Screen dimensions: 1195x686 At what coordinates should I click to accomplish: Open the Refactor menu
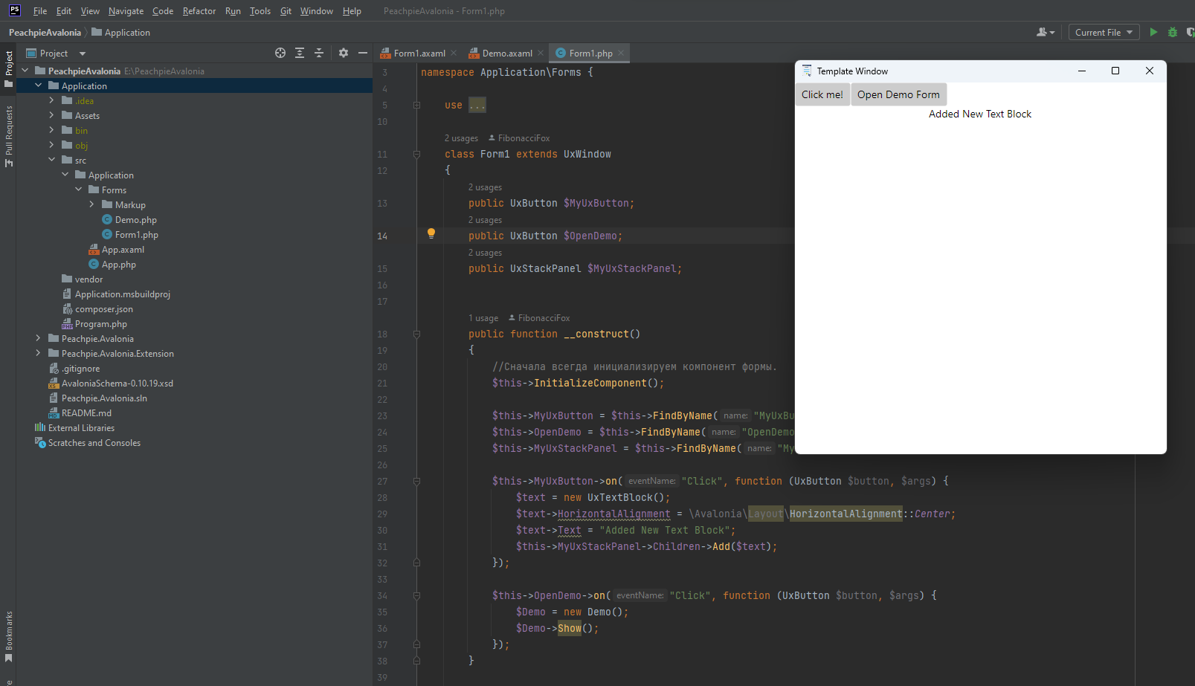(199, 10)
